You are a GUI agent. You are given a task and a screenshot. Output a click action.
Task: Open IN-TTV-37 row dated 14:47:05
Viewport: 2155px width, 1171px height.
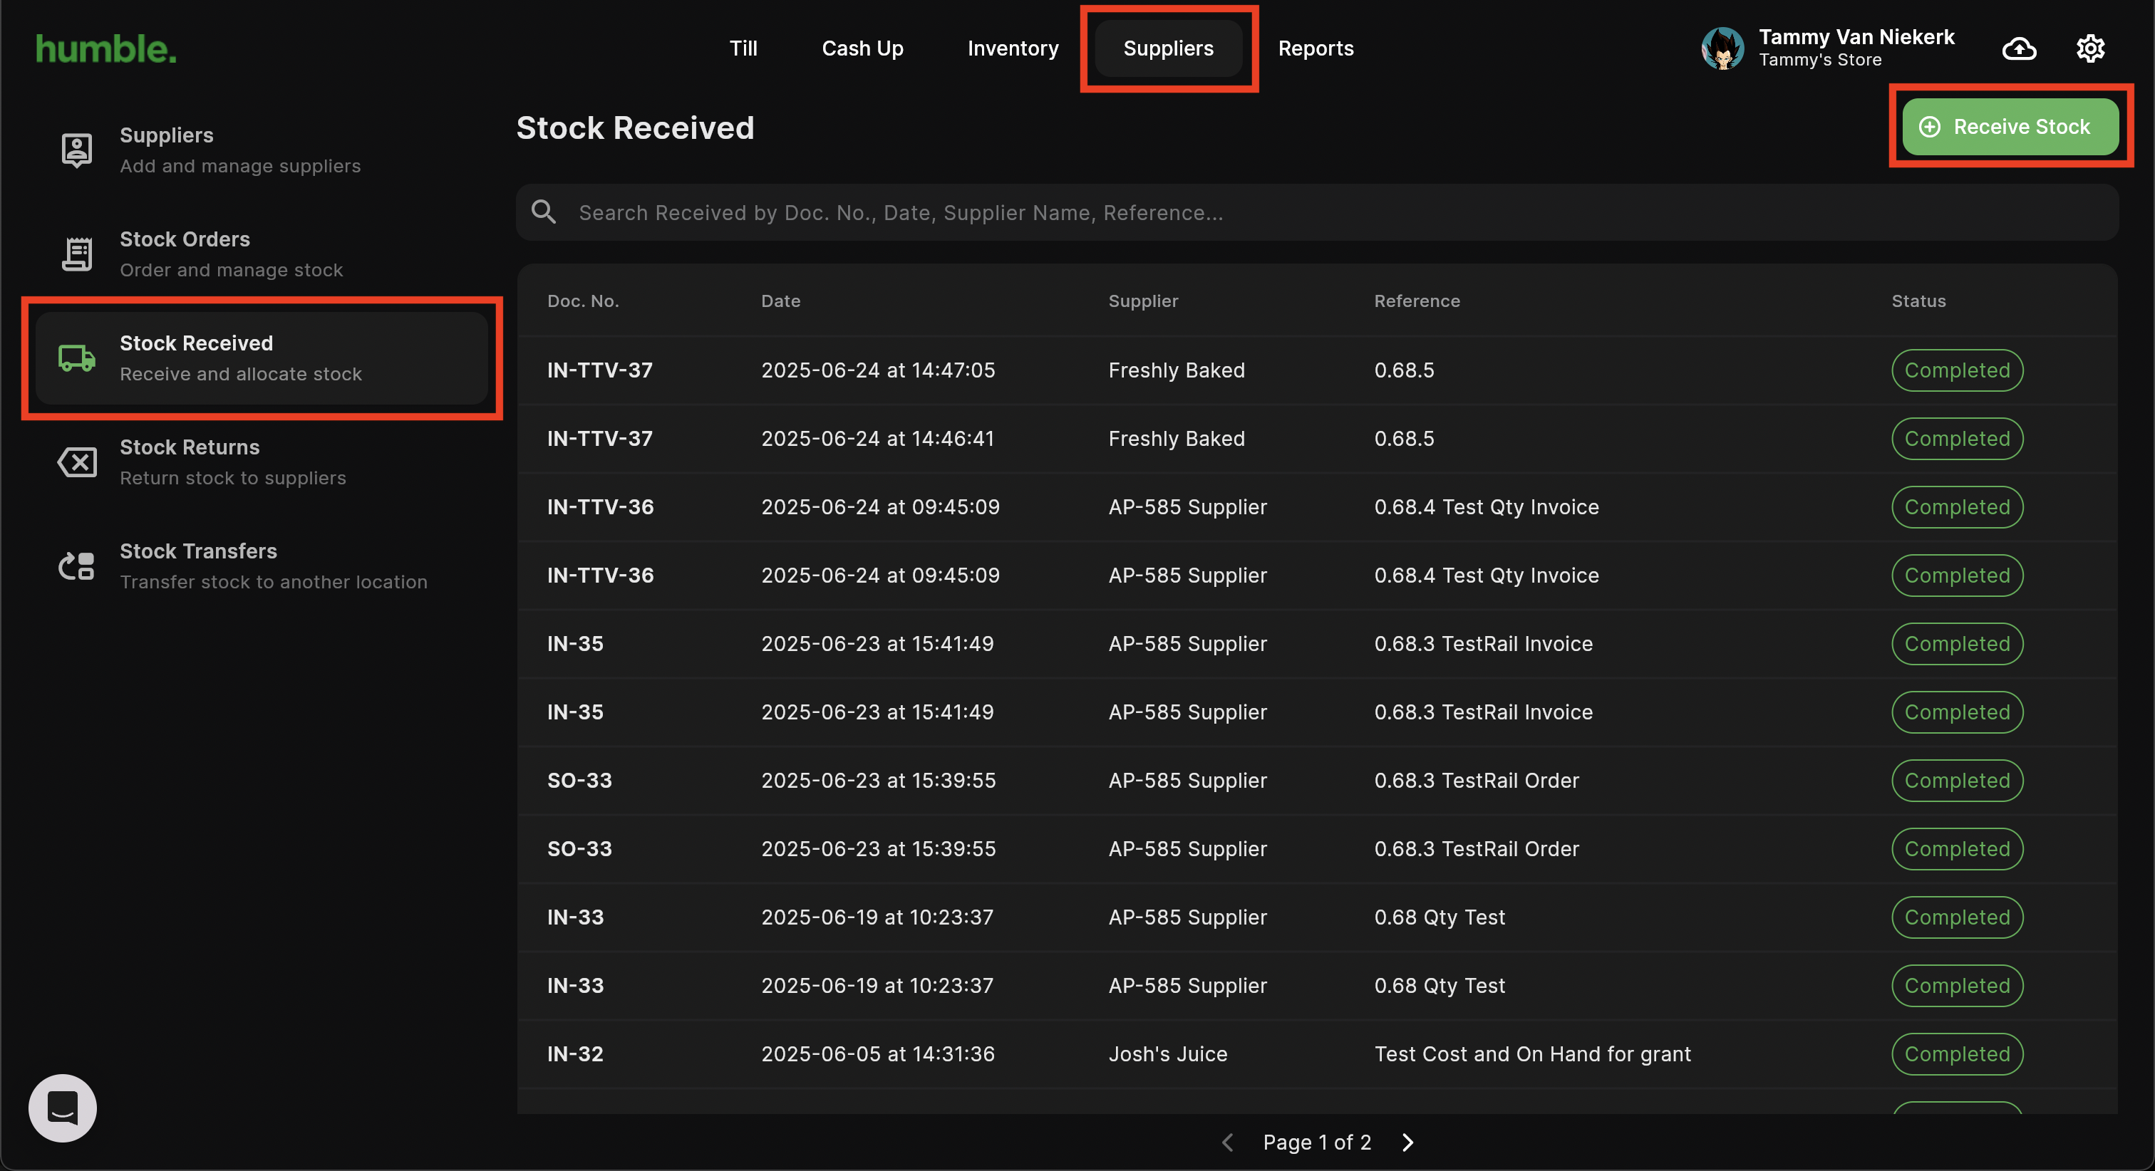pyautogui.click(x=1317, y=370)
